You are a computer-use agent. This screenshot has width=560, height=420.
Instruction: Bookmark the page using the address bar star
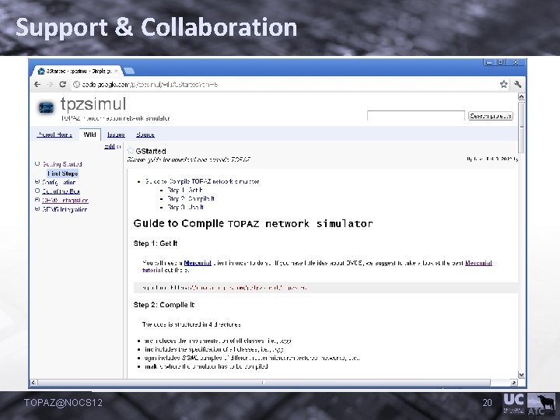coord(503,84)
